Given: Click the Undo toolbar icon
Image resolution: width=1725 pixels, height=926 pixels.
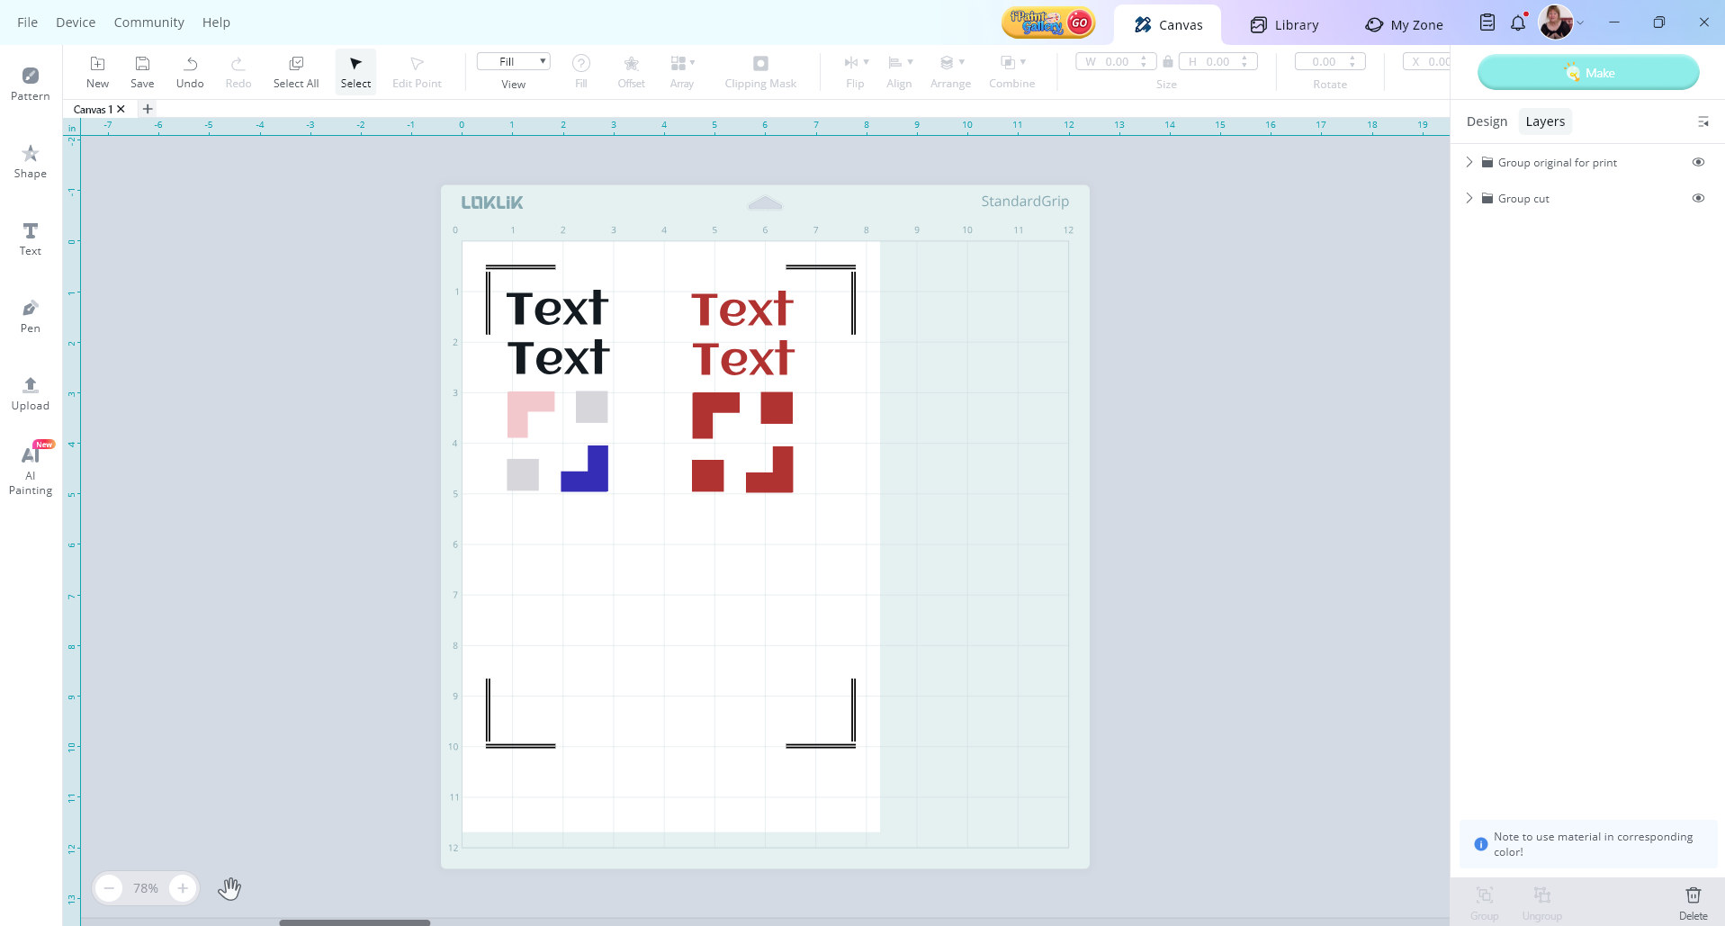Looking at the screenshot, I should pos(190,71).
